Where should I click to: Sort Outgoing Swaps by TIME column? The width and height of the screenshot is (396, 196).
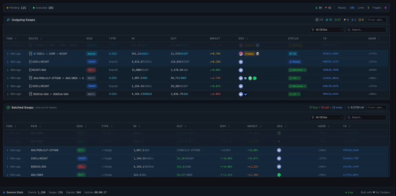(x=11, y=39)
